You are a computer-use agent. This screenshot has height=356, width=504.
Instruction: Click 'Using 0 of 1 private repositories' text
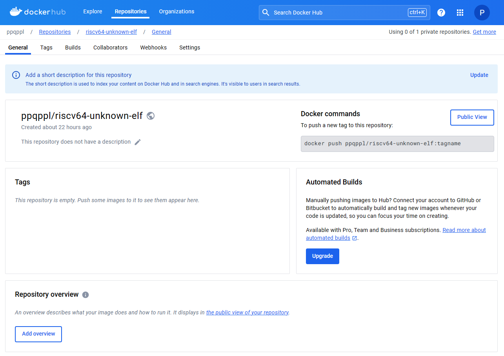coord(430,32)
